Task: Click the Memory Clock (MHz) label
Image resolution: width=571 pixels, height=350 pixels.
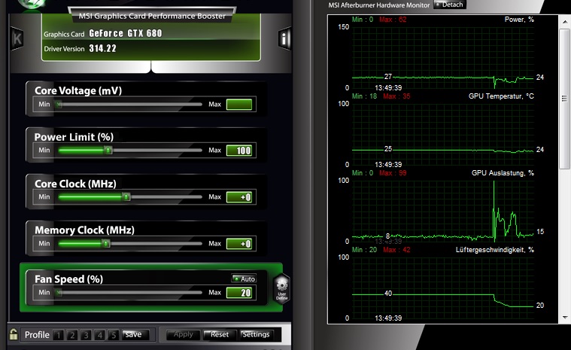Action: (84, 230)
